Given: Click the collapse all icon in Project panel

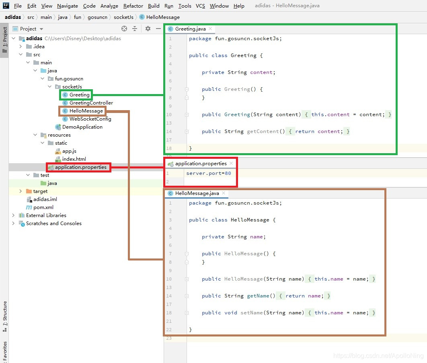Looking at the screenshot, I should click(x=135, y=29).
